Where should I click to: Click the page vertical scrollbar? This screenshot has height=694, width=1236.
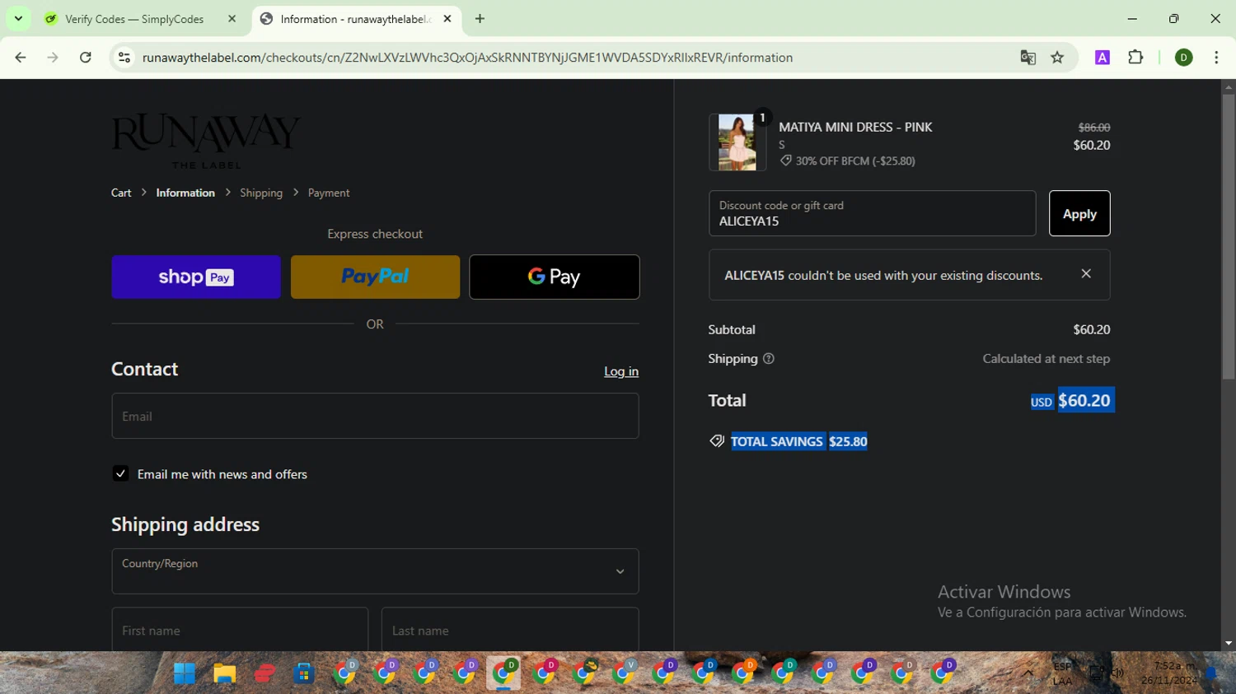coord(1229,237)
